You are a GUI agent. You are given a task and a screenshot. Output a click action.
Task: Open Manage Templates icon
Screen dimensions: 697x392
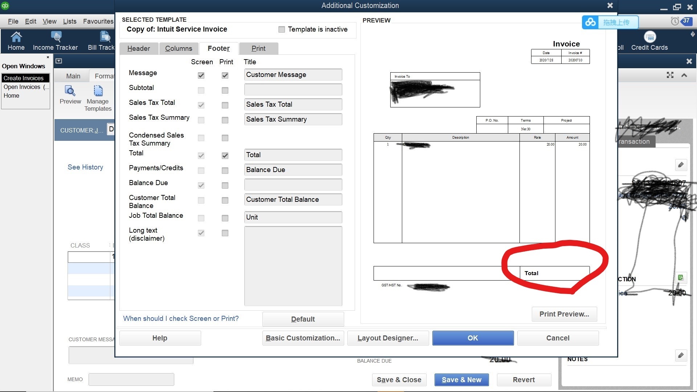pos(98,91)
